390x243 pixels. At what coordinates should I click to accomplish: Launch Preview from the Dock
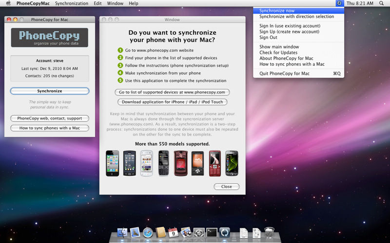click(186, 233)
